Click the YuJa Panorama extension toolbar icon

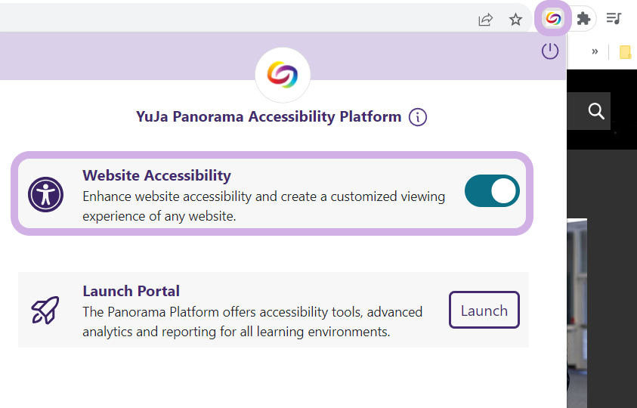coord(553,19)
